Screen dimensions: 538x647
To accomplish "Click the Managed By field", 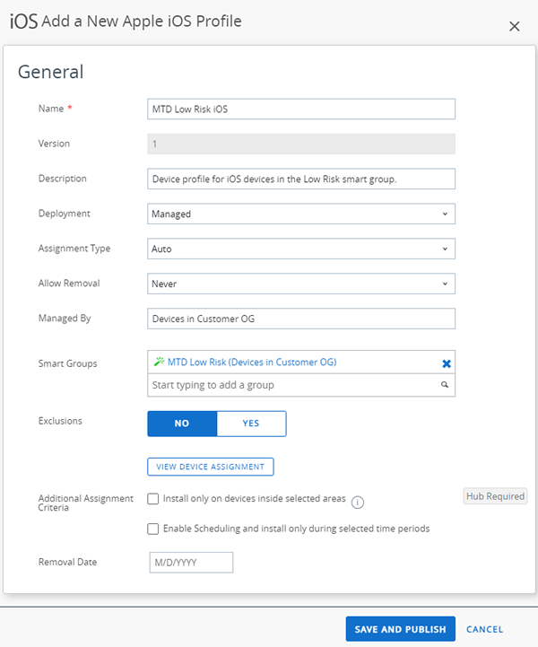I will pos(301,319).
